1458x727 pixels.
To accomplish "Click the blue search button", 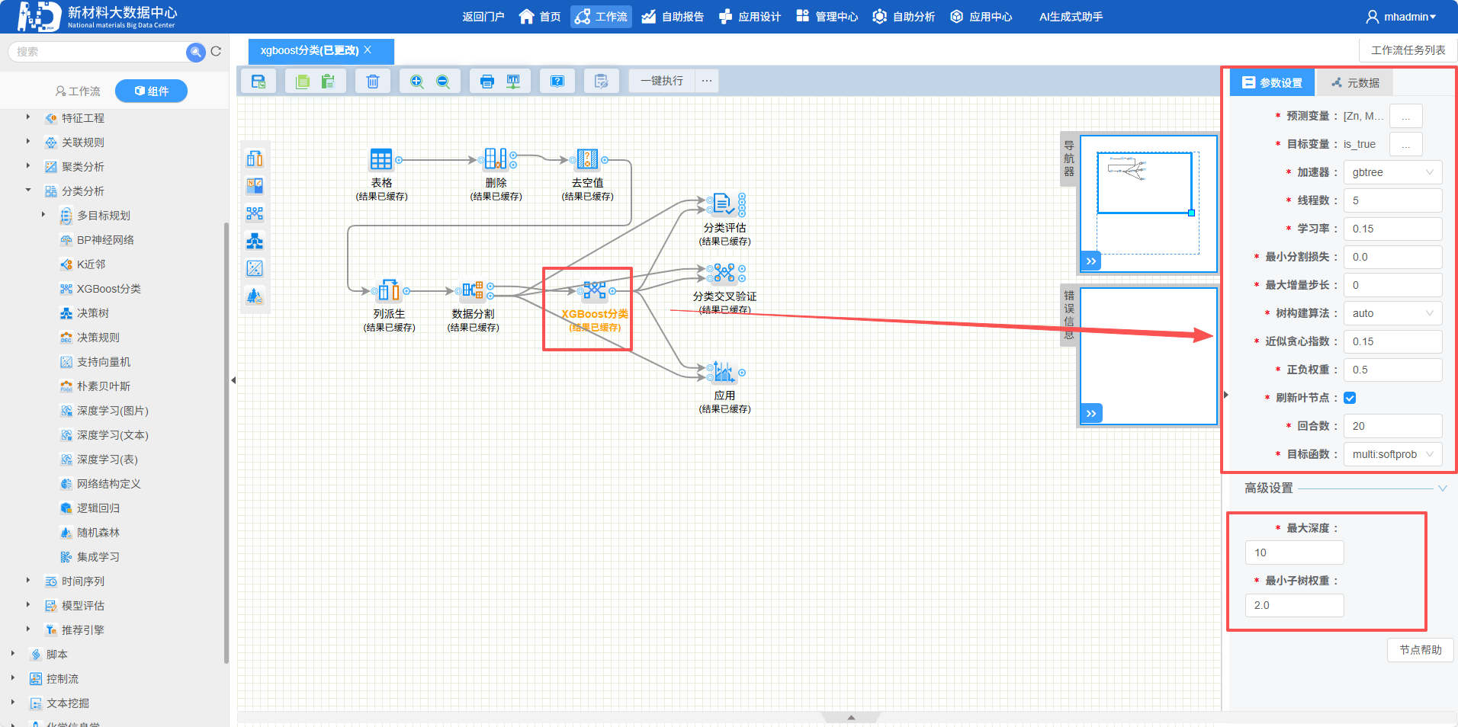I will (196, 52).
